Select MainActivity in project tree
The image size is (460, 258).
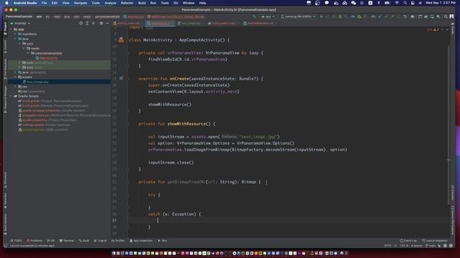tap(46, 58)
